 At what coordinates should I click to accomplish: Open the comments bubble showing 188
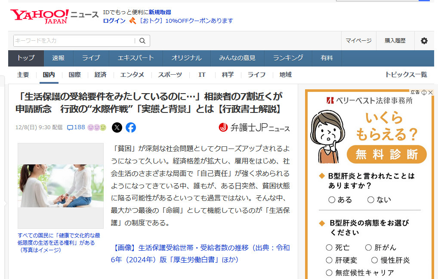76,127
